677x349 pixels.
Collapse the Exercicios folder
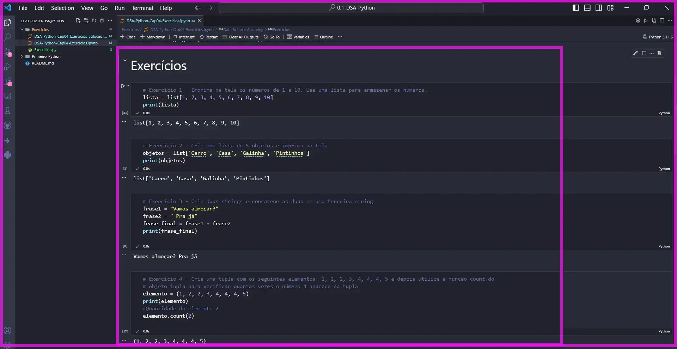pyautogui.click(x=22, y=30)
